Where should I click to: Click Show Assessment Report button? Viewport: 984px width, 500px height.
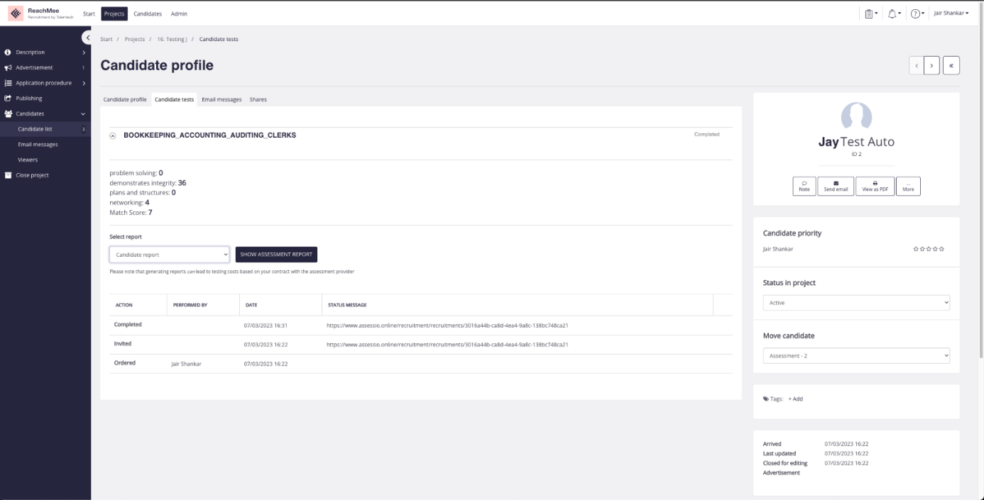pyautogui.click(x=276, y=255)
